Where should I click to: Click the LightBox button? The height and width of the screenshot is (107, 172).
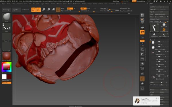(15, 10)
